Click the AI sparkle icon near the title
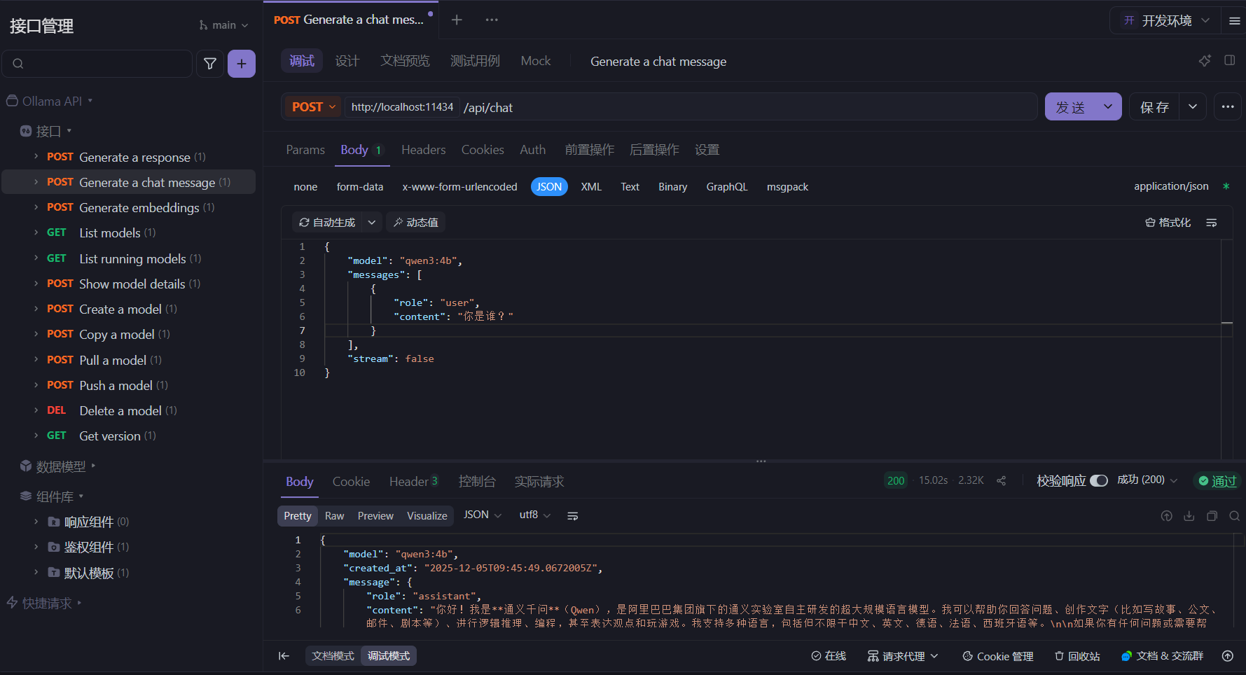The width and height of the screenshot is (1246, 675). coord(1205,61)
